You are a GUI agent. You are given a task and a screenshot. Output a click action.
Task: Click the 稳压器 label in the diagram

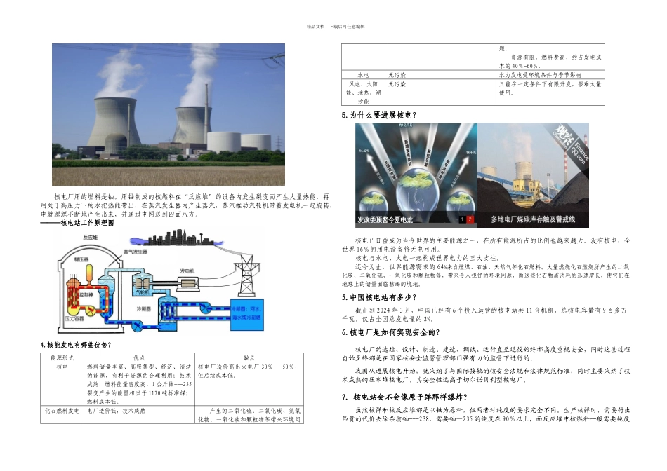coord(81,259)
